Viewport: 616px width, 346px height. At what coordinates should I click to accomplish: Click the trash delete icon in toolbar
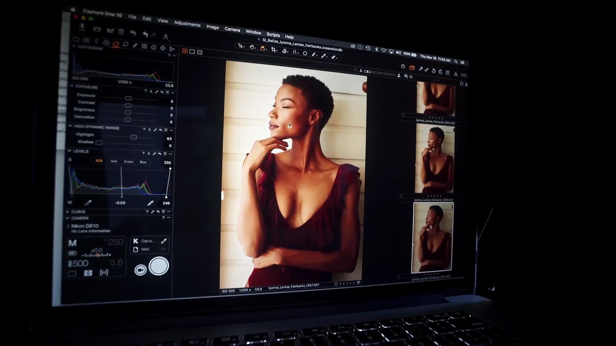click(x=121, y=31)
